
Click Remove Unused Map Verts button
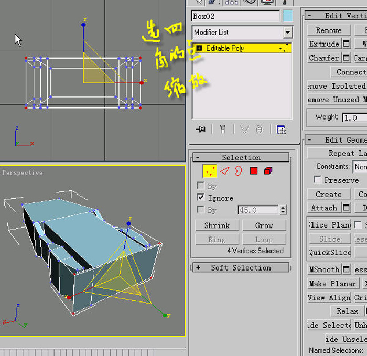(337, 100)
